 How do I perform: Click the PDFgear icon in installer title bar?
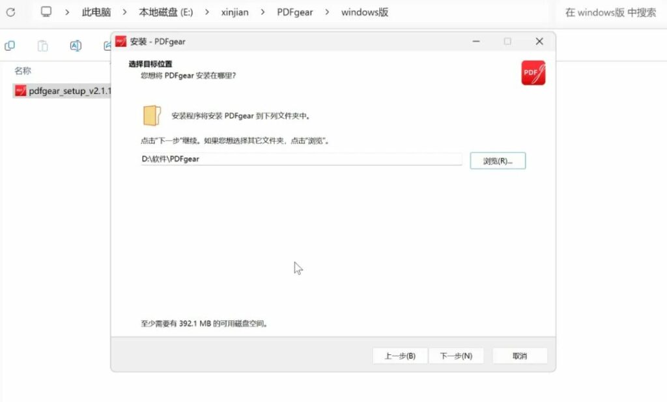coord(121,42)
